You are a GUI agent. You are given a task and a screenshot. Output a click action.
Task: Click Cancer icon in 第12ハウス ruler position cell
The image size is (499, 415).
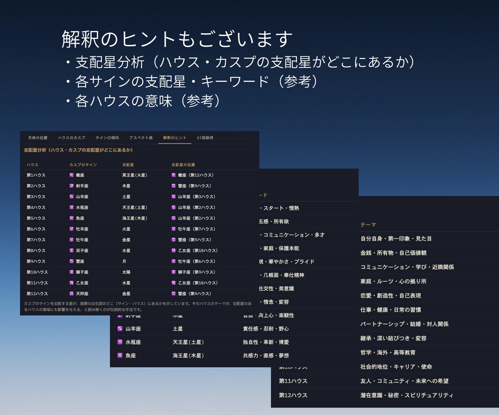tap(174, 294)
